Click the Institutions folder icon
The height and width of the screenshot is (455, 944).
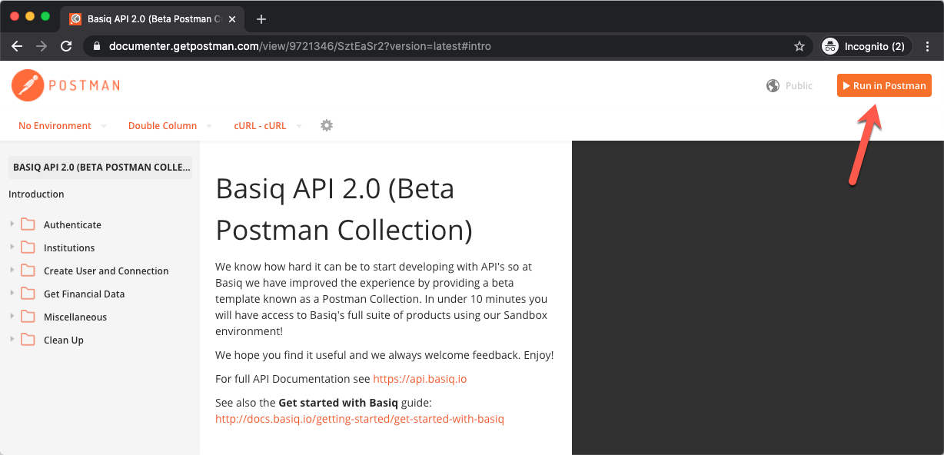(28, 247)
